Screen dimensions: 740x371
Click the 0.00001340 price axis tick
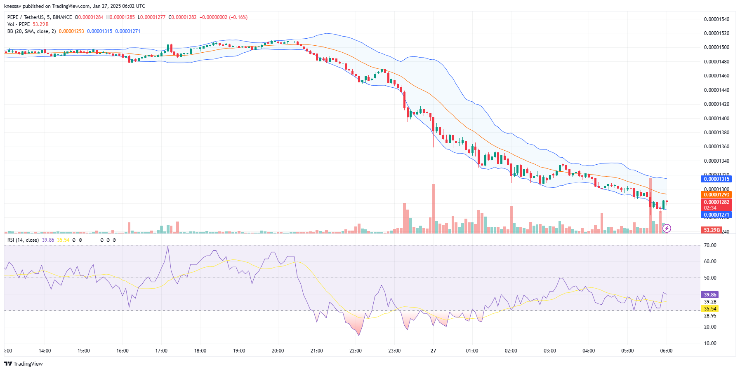point(716,161)
